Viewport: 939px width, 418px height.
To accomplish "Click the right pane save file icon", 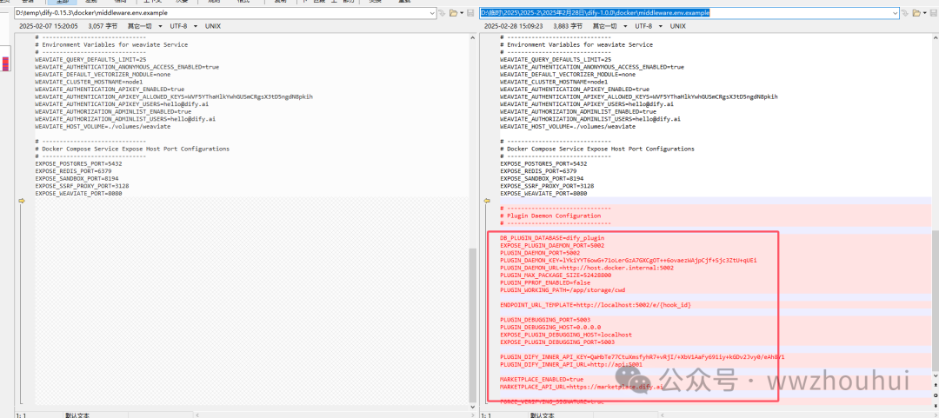I will 934,14.
